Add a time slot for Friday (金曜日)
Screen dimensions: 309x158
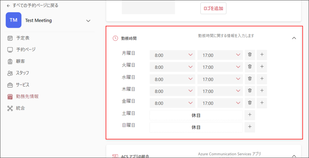262,103
